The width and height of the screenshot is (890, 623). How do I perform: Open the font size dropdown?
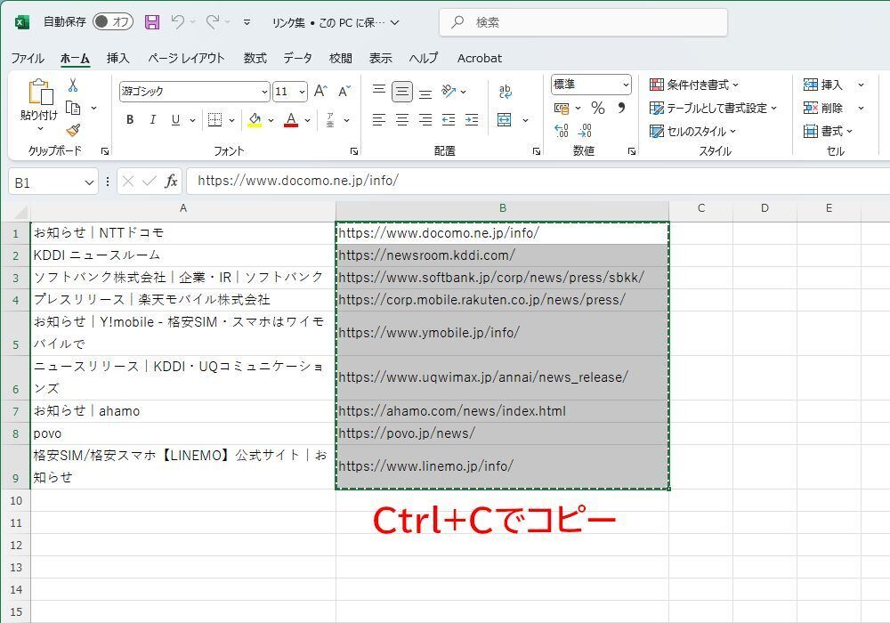tap(302, 92)
